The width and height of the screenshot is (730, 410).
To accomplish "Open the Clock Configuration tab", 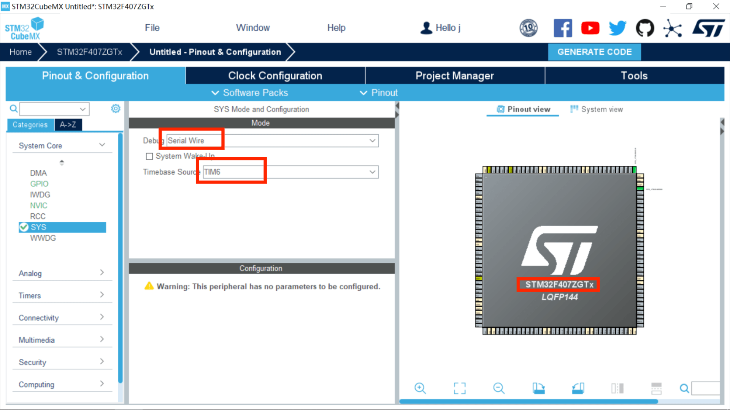I will click(275, 76).
